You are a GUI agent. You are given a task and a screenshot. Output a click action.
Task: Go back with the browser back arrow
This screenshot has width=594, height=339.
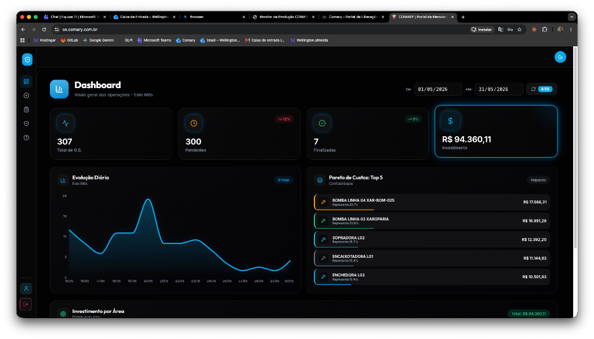(x=23, y=30)
